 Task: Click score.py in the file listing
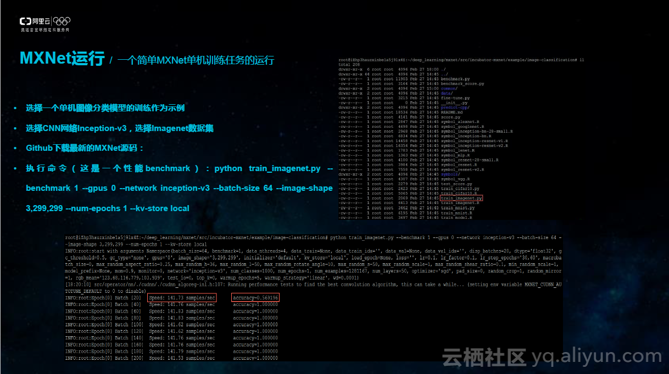(x=450, y=117)
